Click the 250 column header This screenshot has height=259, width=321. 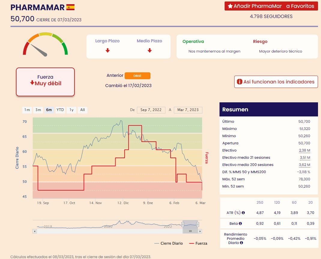[x=260, y=202]
